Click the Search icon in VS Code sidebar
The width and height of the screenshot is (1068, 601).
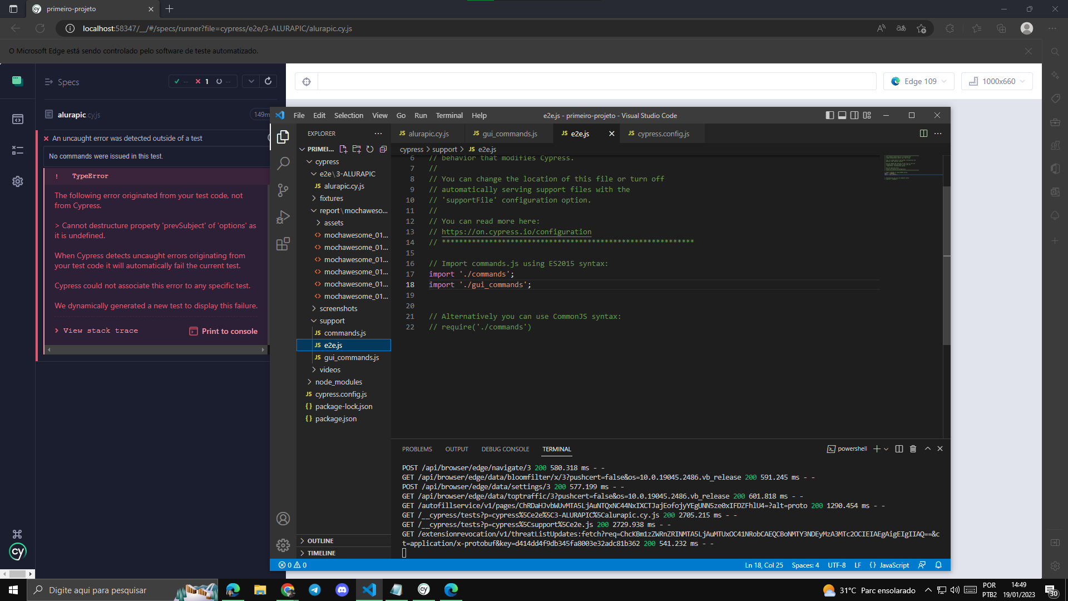coord(283,163)
